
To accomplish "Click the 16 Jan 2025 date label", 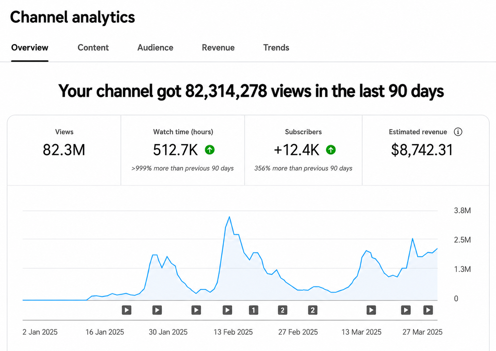I will click(x=104, y=332).
